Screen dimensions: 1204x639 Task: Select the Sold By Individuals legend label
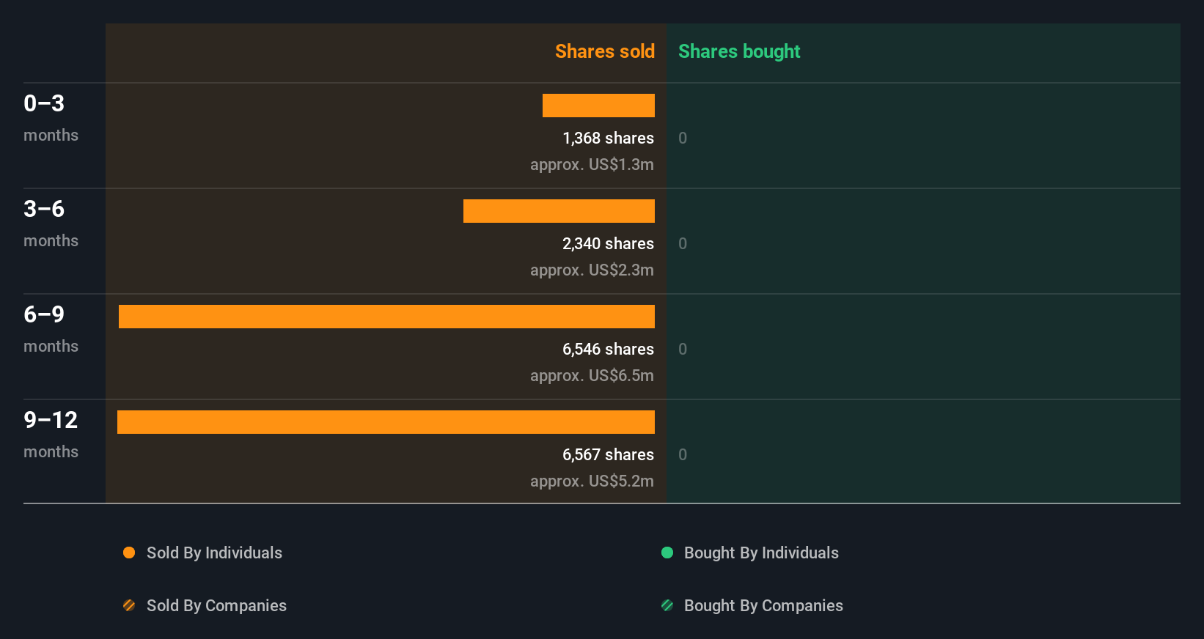coord(214,553)
